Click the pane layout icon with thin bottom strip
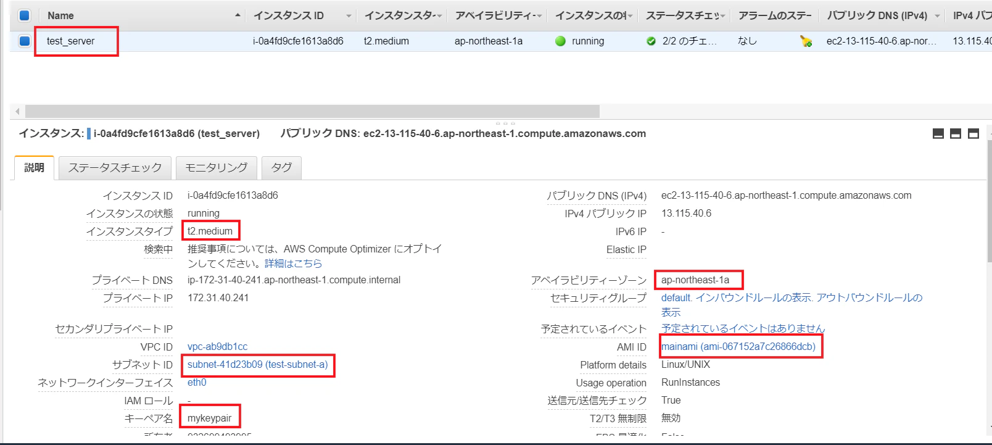 point(938,134)
